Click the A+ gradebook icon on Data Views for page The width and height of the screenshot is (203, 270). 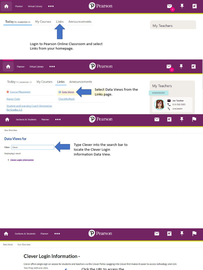tap(169, 119)
